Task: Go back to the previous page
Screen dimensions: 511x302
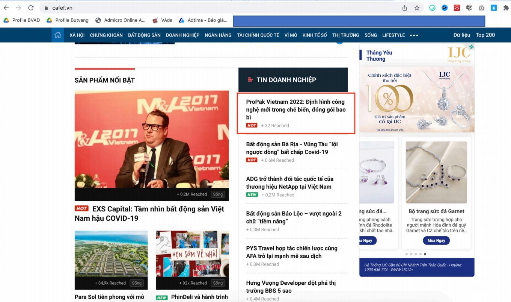Action: click(x=6, y=8)
